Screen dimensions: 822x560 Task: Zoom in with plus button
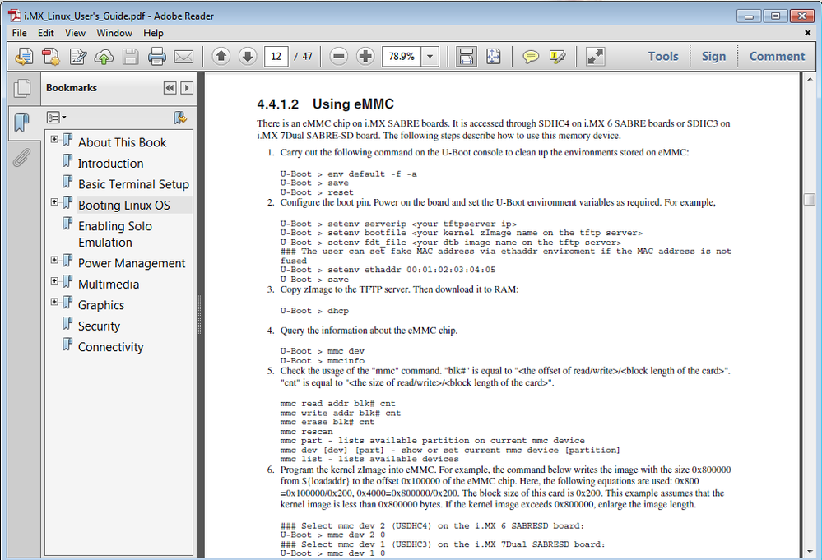click(365, 56)
